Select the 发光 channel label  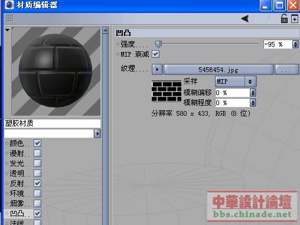17,164
